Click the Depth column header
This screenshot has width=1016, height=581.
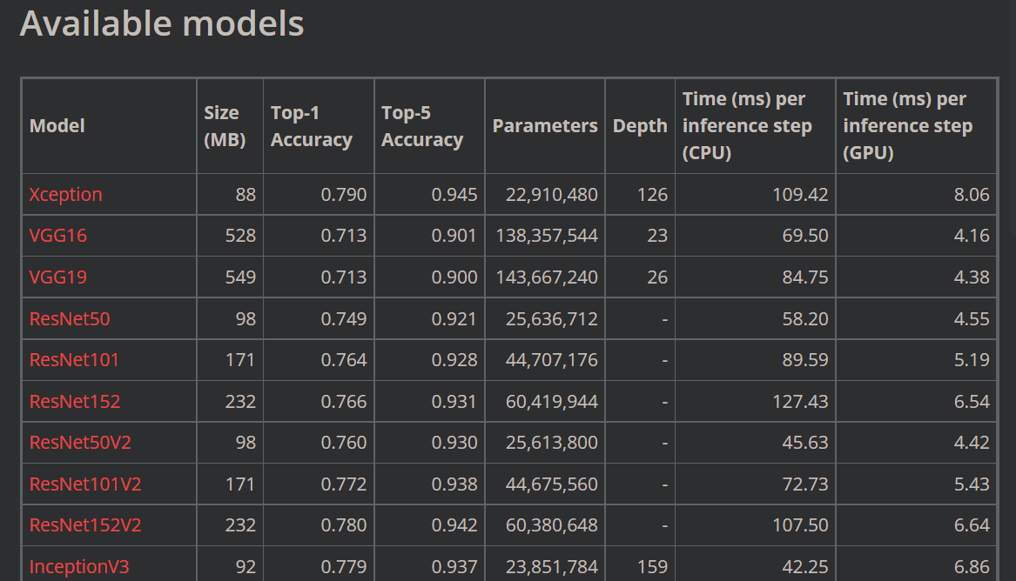[x=639, y=125]
